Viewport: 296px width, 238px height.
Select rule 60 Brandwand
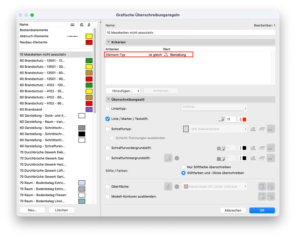pos(56,109)
